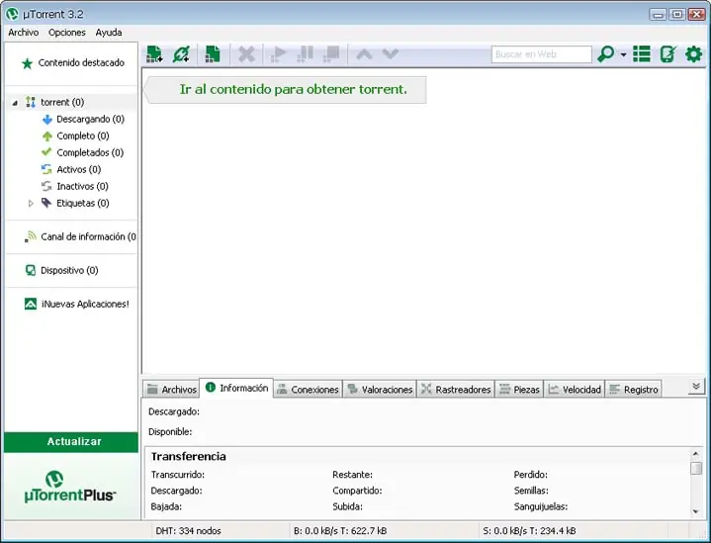
Task: Click the RSS feed icon
Action: (31, 236)
